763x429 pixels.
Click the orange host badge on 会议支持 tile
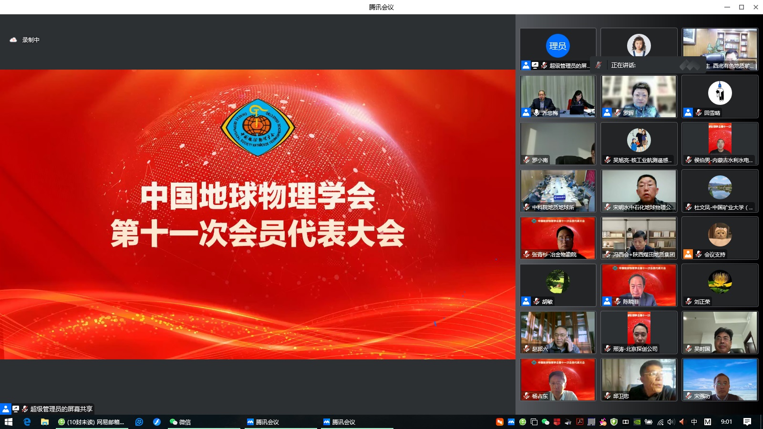(x=688, y=254)
